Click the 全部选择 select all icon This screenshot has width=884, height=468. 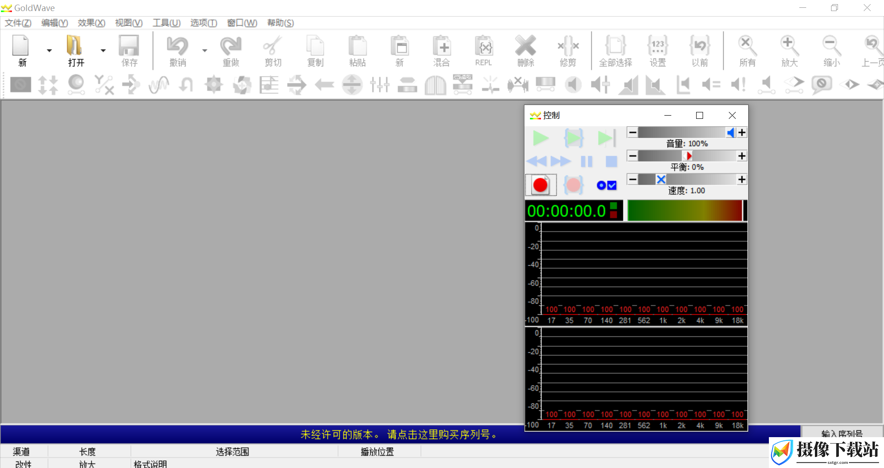tap(616, 50)
